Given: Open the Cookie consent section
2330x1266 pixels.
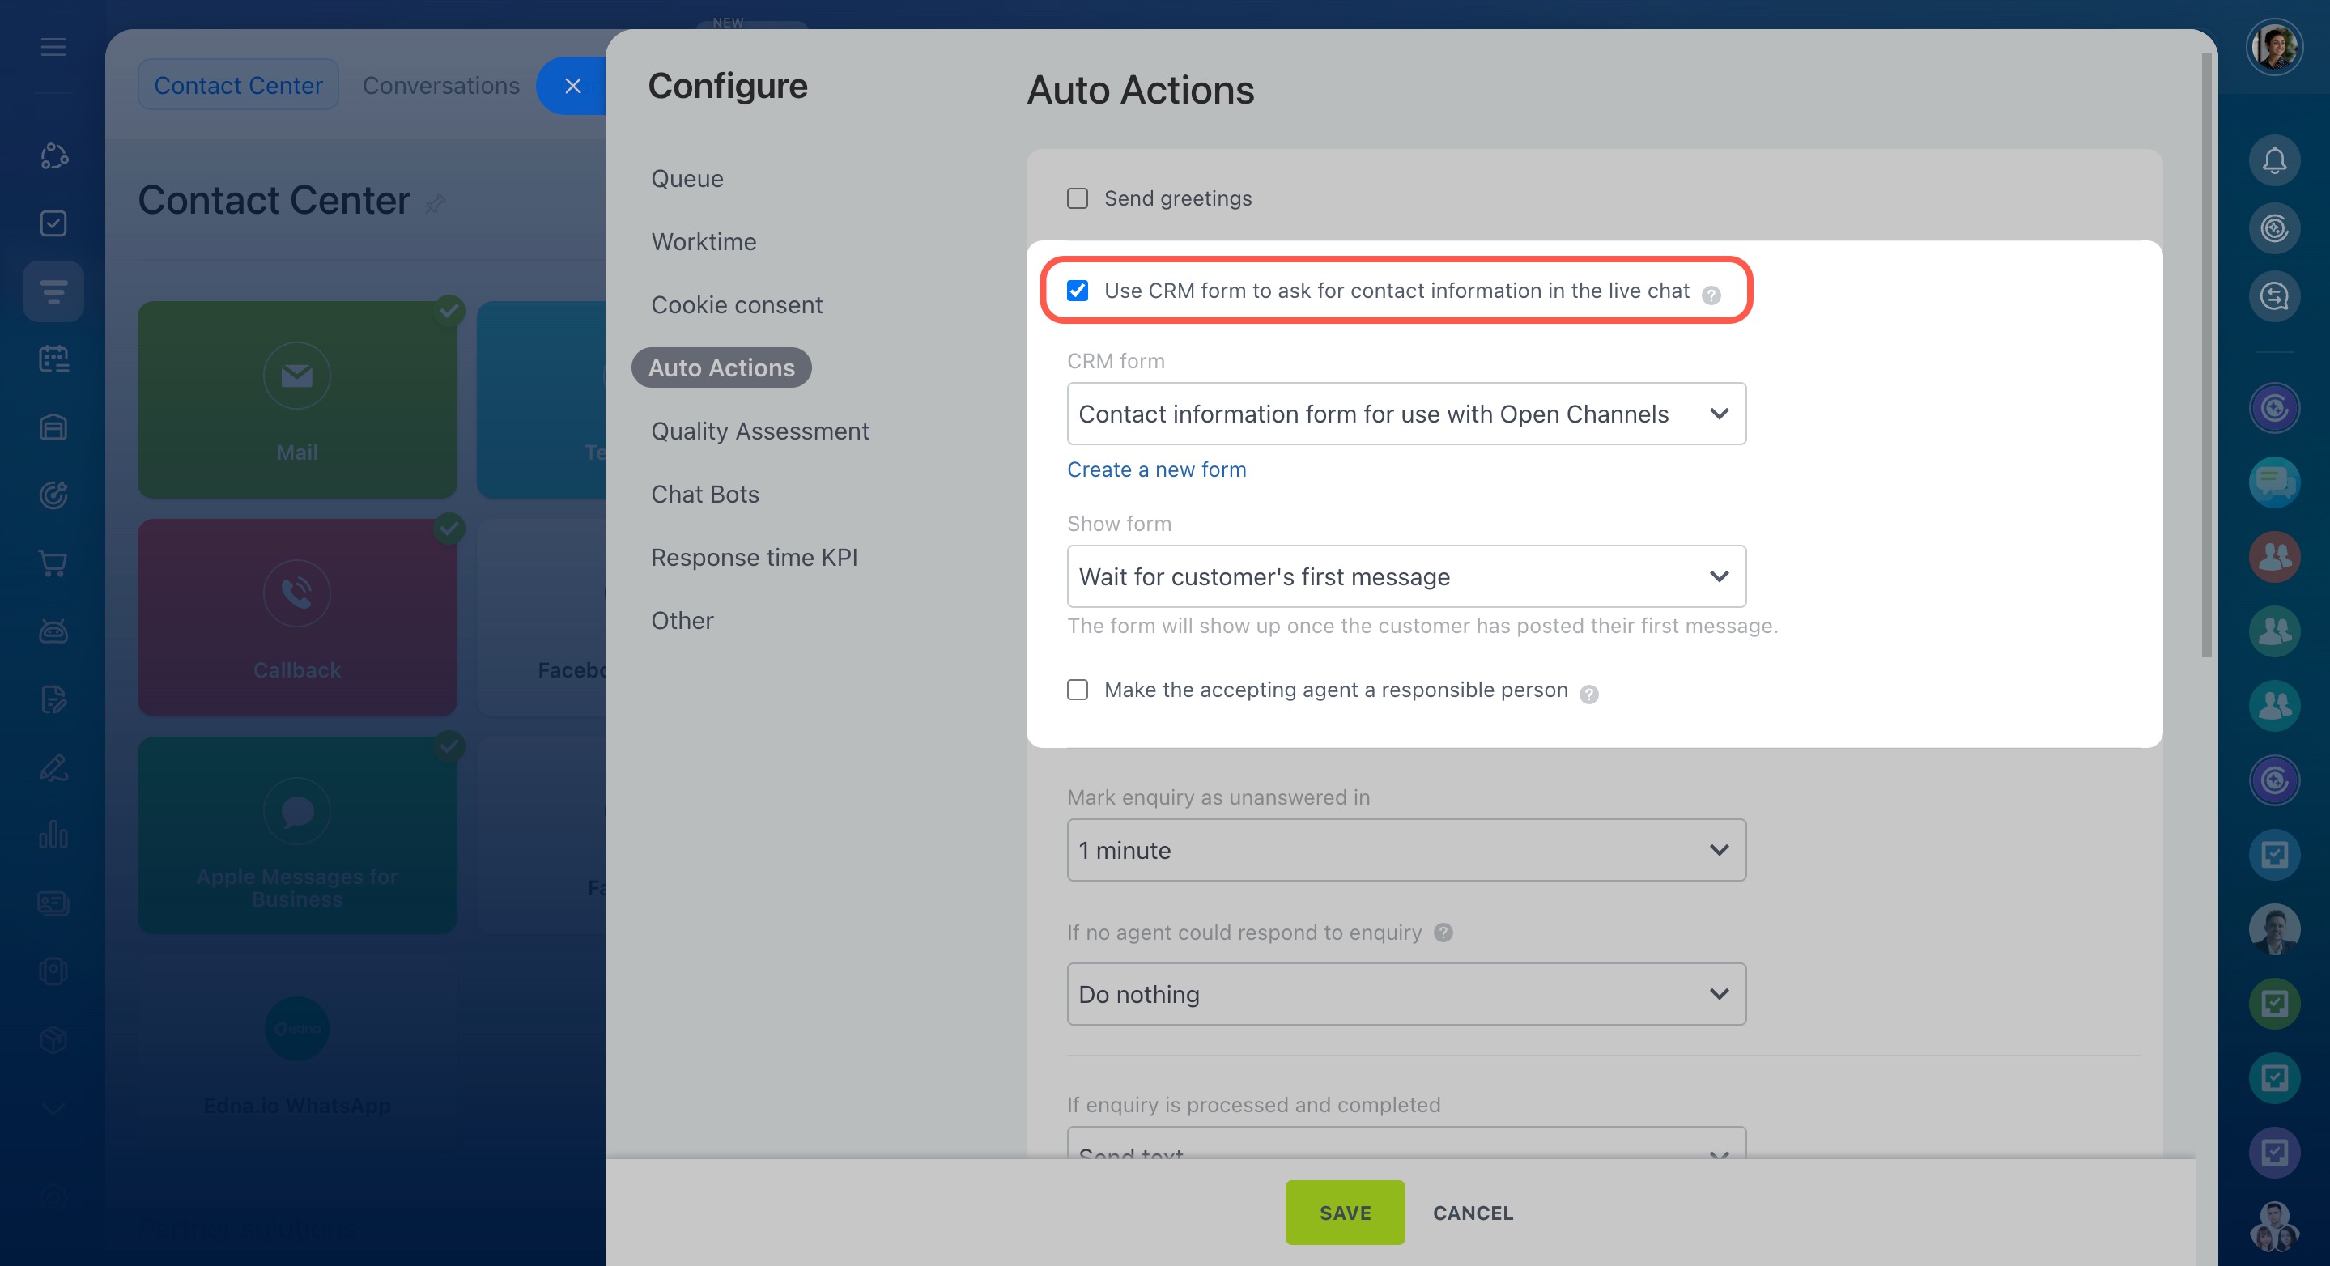Looking at the screenshot, I should [736, 304].
